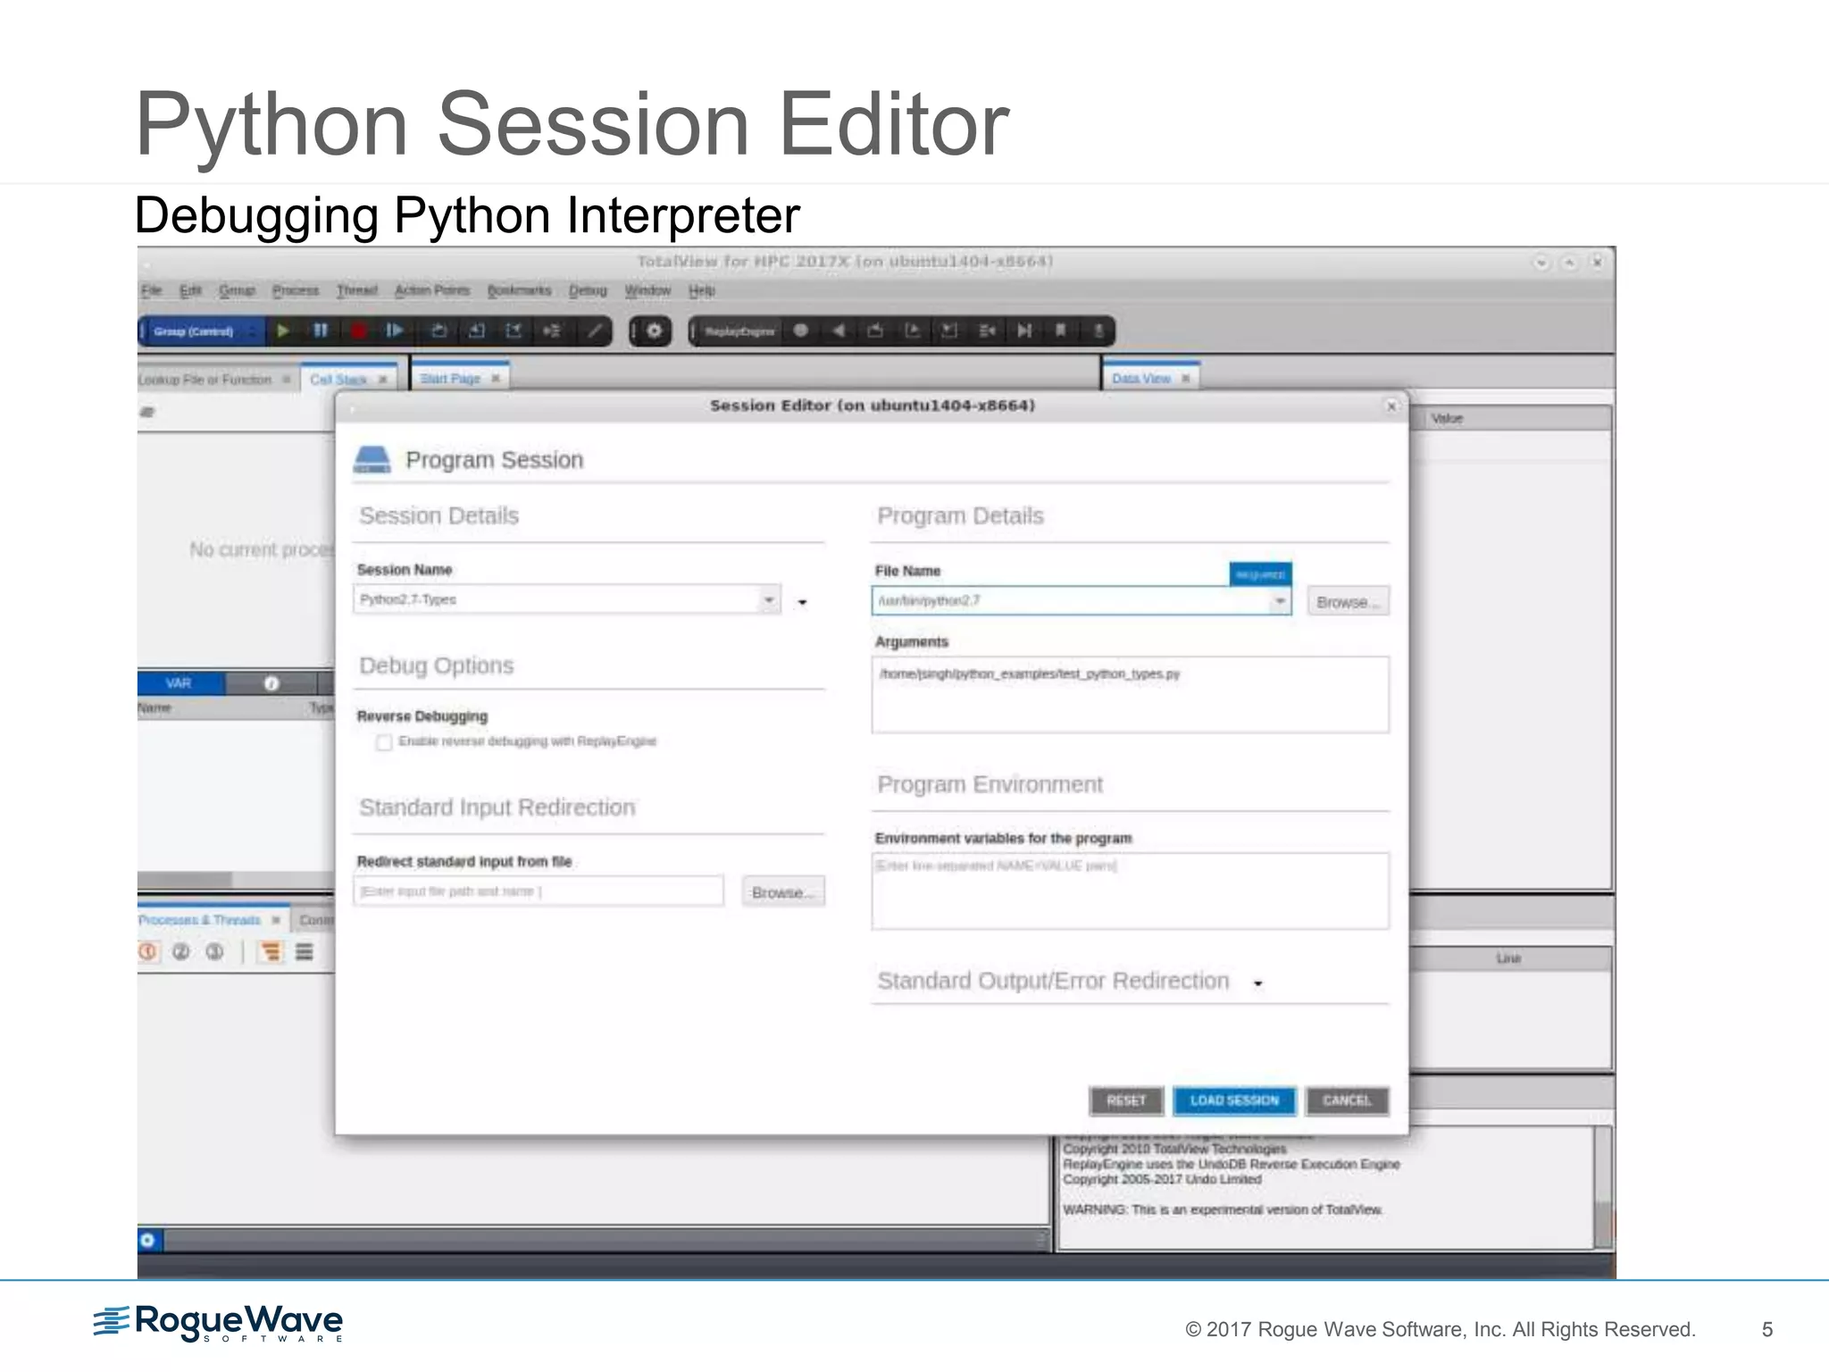The height and width of the screenshot is (1372, 1829).
Task: Click the Environment variables text box
Action: [1130, 891]
